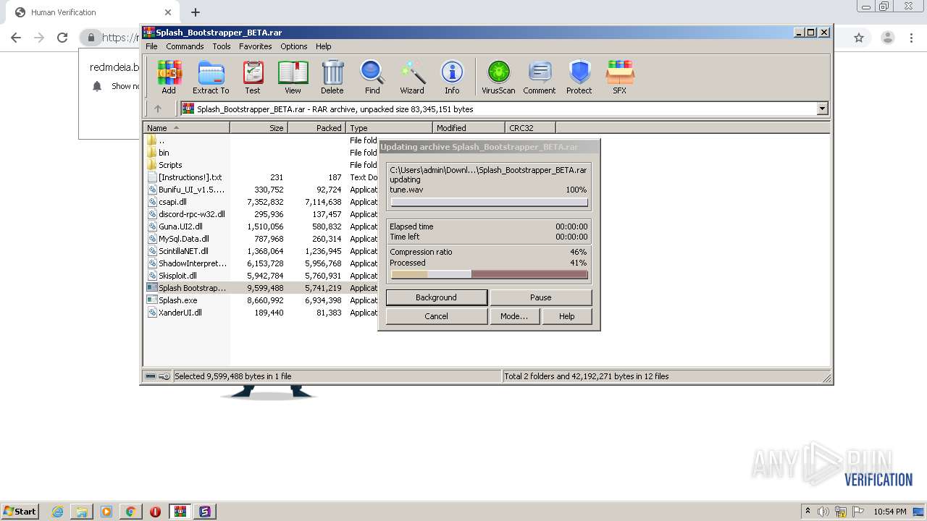
Task: Click the Protect shield icon
Action: pyautogui.click(x=579, y=77)
